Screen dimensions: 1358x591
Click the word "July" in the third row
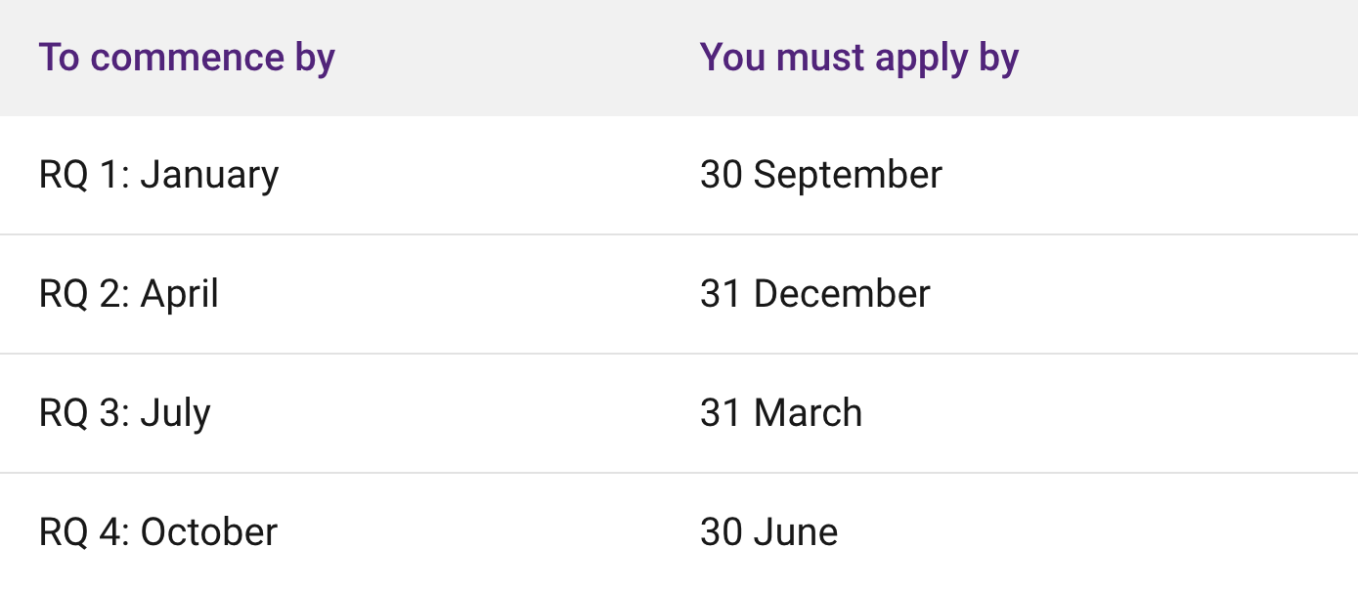[176, 414]
